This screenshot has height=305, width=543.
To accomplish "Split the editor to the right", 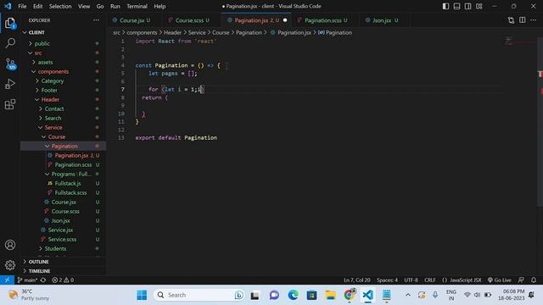I will (x=523, y=20).
